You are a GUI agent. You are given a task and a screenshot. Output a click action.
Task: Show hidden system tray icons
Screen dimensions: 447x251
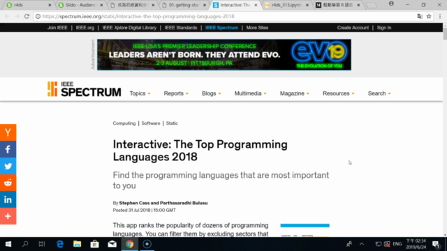362,244
